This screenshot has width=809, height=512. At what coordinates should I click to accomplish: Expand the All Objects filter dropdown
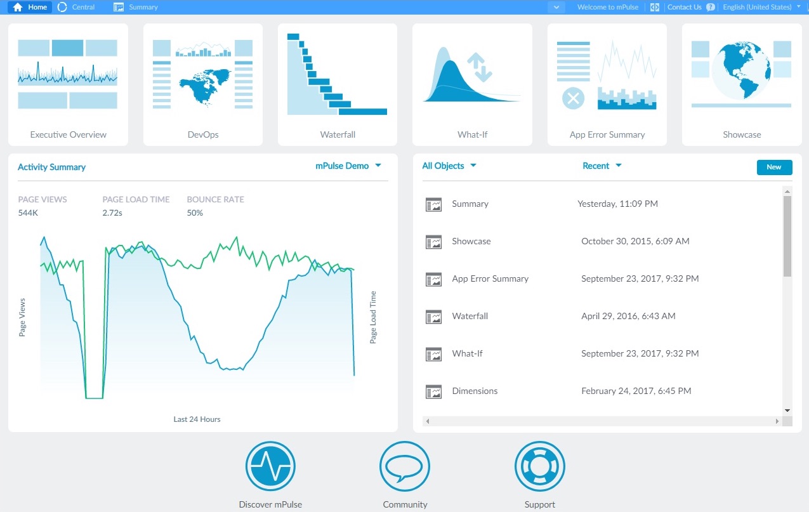click(449, 166)
